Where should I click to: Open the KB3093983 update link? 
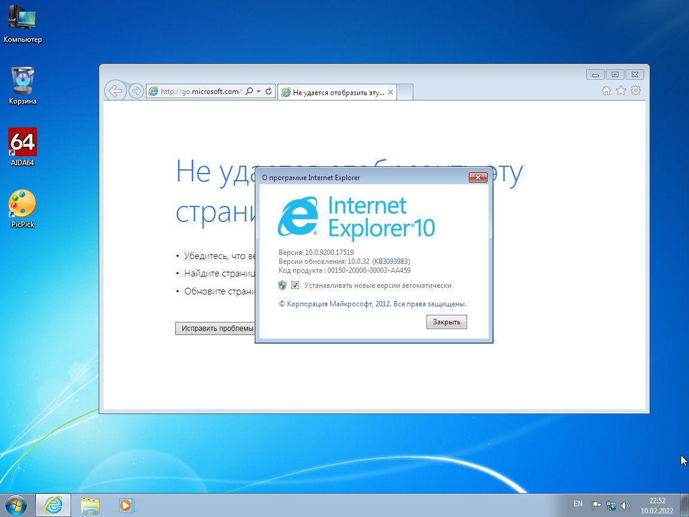tap(391, 261)
